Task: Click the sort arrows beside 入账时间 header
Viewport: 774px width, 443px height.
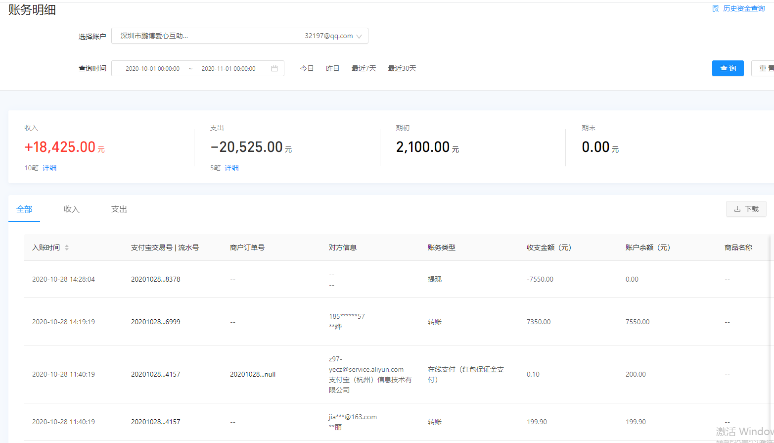Action: [67, 247]
